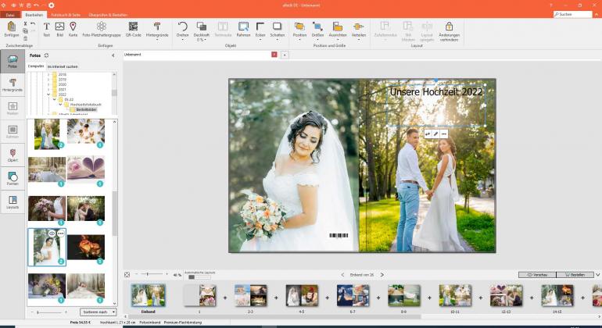Open the three-dot menu on selected thumbnail
602x328 pixels.
(61, 234)
